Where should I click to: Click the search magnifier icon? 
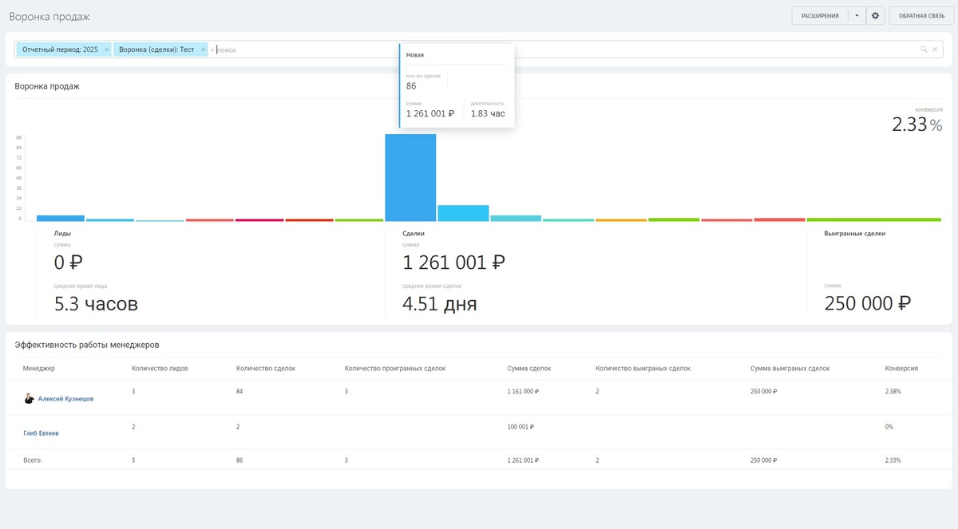pos(924,49)
